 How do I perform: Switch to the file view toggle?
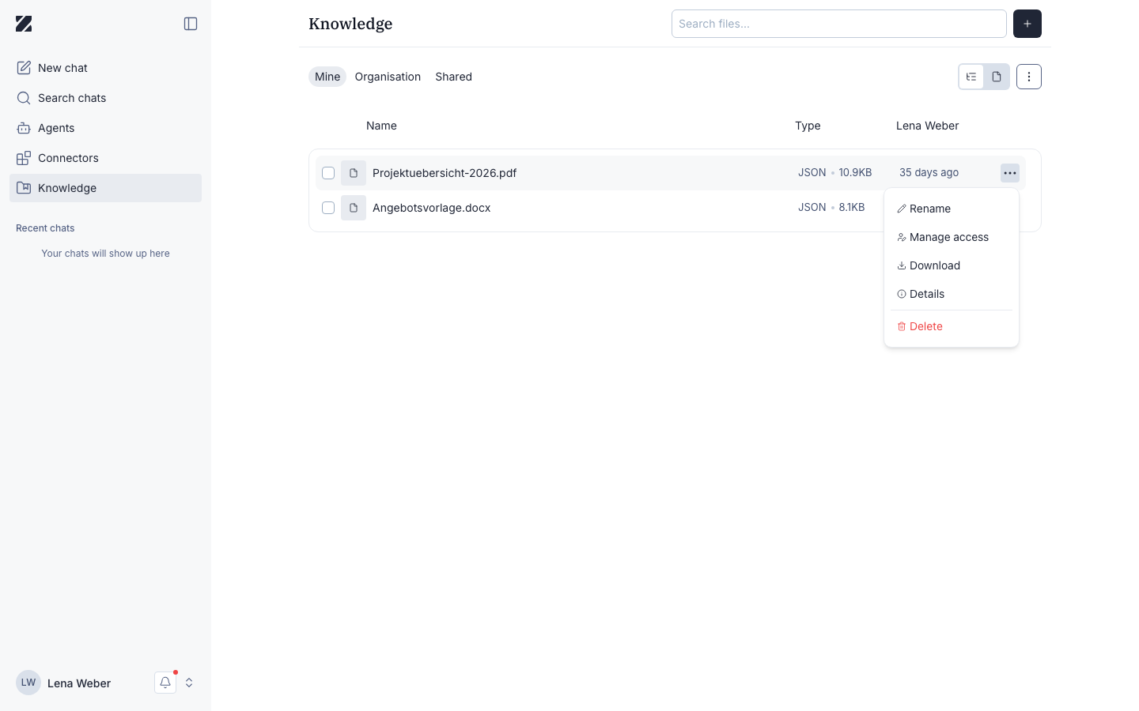point(997,77)
